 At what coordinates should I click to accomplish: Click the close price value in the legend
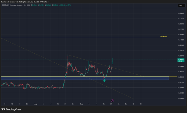pyautogui.click(x=55, y=5)
